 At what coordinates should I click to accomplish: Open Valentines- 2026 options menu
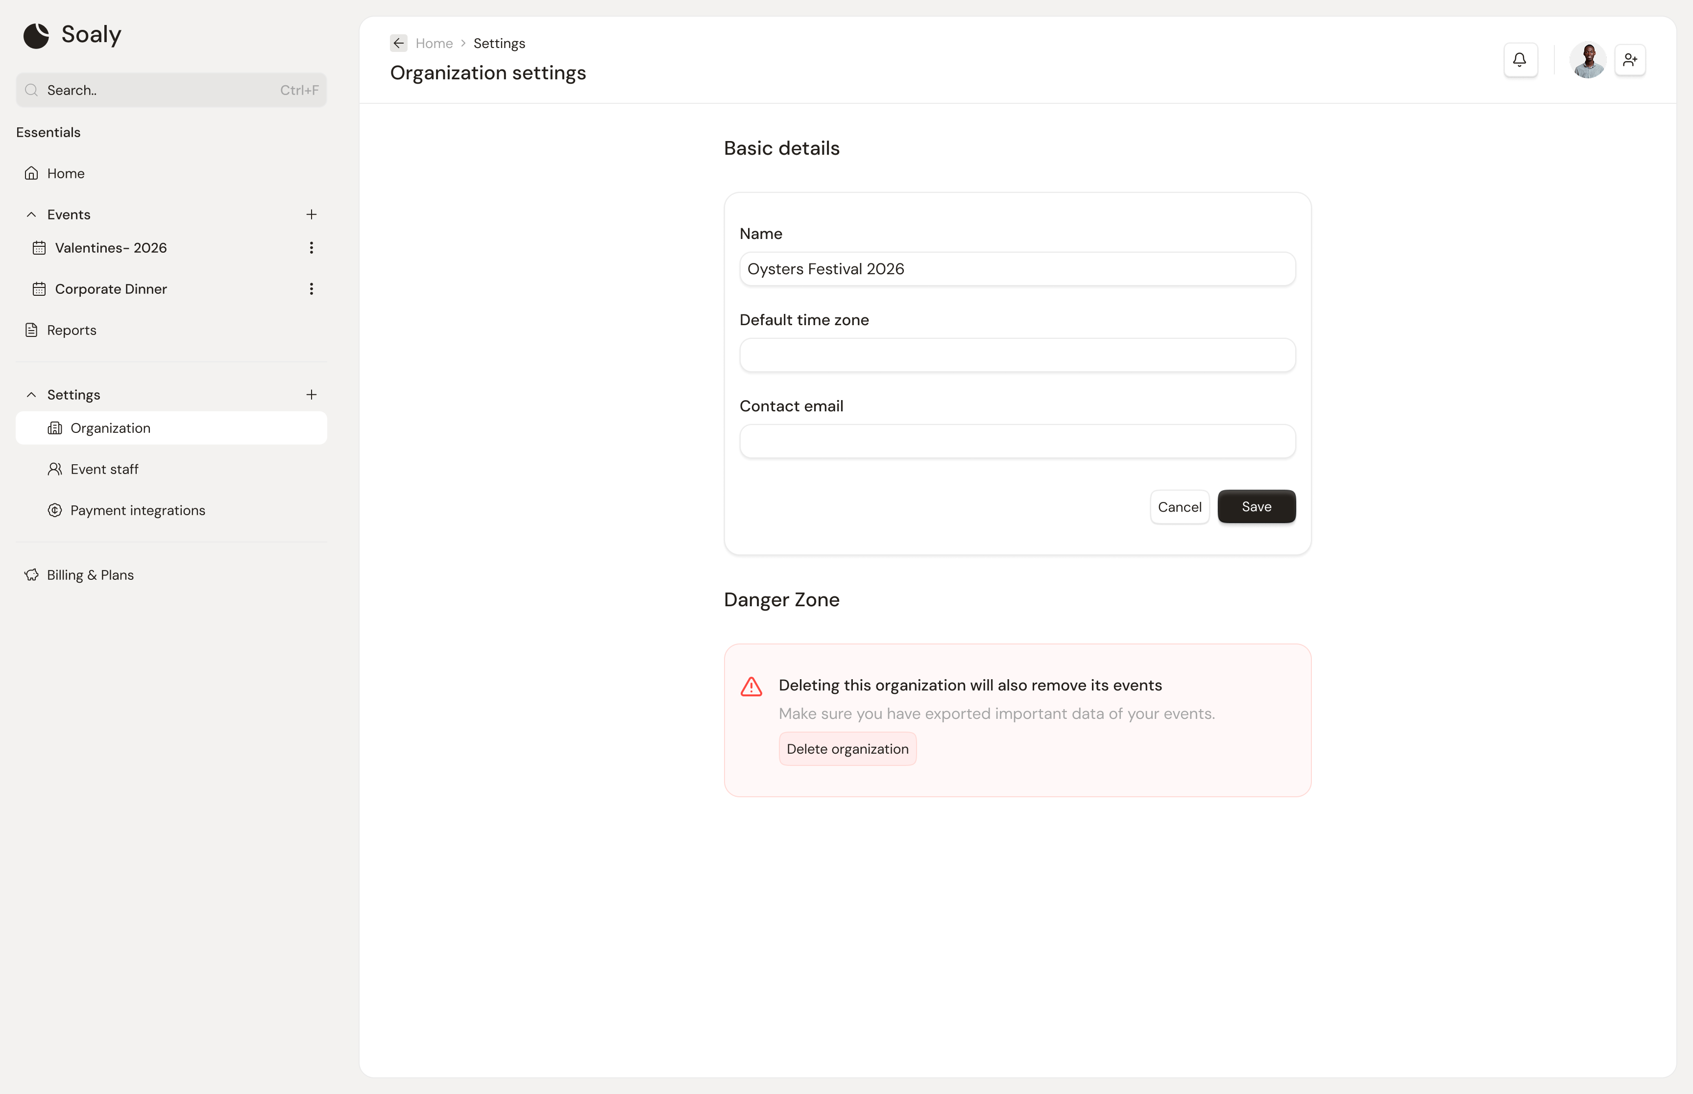point(311,248)
